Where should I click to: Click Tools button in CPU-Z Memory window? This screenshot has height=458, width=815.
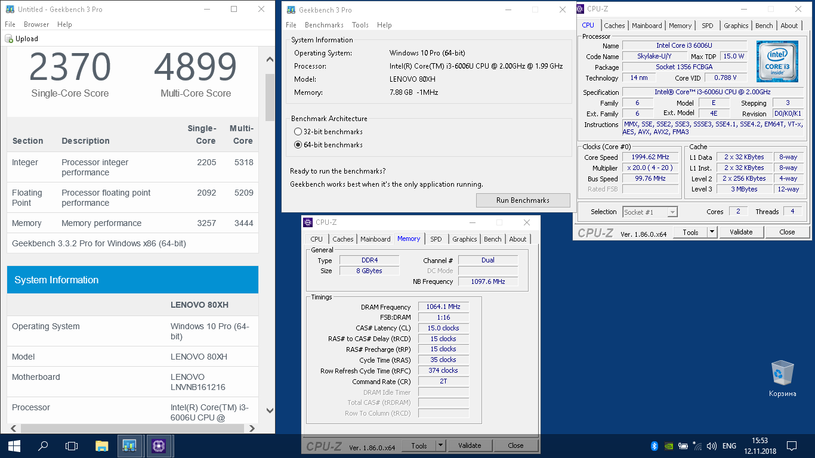[x=419, y=445]
